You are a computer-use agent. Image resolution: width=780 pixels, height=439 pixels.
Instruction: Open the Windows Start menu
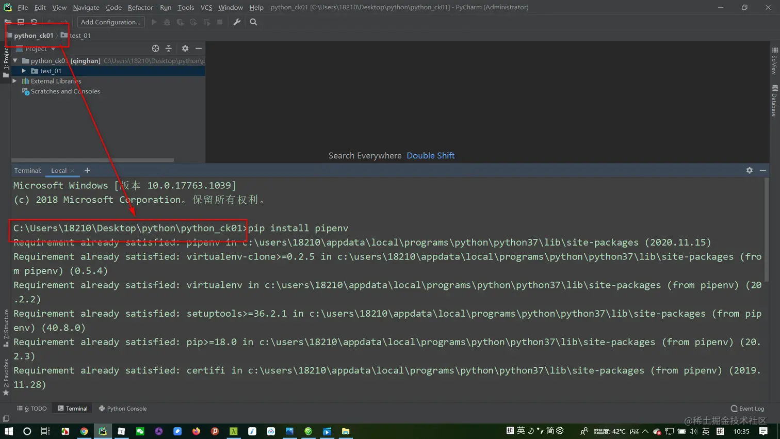coord(9,431)
